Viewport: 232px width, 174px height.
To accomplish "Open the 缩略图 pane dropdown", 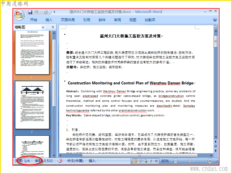I will (x=43, y=27).
